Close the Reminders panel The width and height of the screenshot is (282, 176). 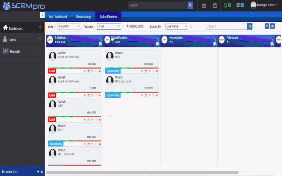click(42, 172)
